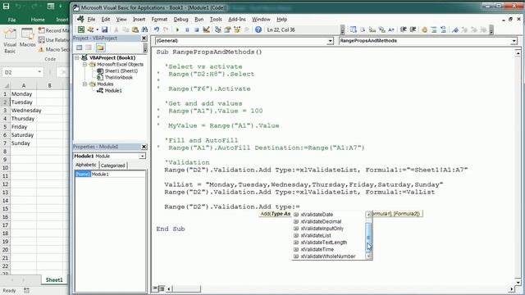The height and width of the screenshot is (295, 525).
Task: Open the VBA File menu
Action: (x=91, y=20)
